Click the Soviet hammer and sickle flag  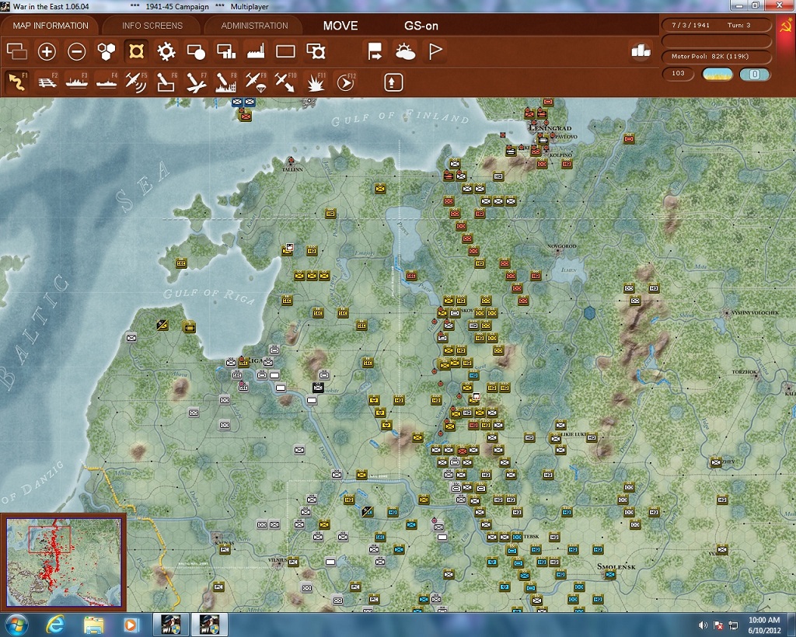click(785, 25)
